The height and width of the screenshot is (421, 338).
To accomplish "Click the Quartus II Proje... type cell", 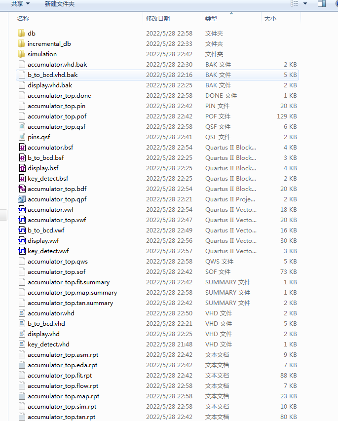I will pyautogui.click(x=230, y=199).
